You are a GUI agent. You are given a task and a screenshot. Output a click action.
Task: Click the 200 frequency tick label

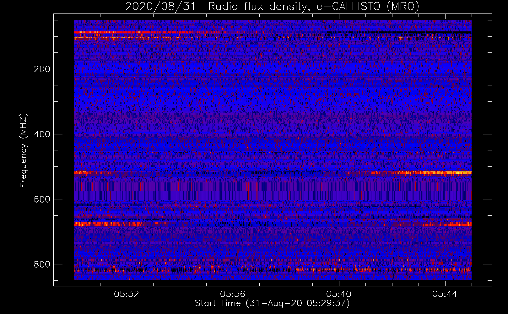point(42,69)
